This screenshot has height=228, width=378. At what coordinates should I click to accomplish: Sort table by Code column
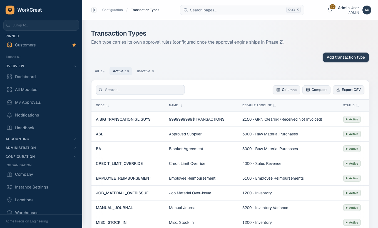click(x=102, y=105)
